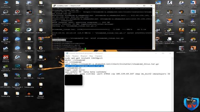Select the ESL Wire shortcut
This screenshot has width=200, height=112.
coord(17,58)
